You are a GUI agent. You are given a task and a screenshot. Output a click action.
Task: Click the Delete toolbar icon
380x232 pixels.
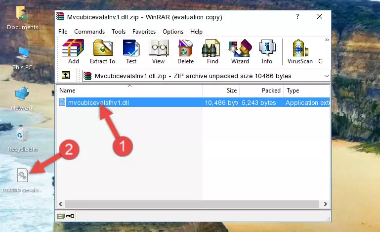[x=185, y=51]
